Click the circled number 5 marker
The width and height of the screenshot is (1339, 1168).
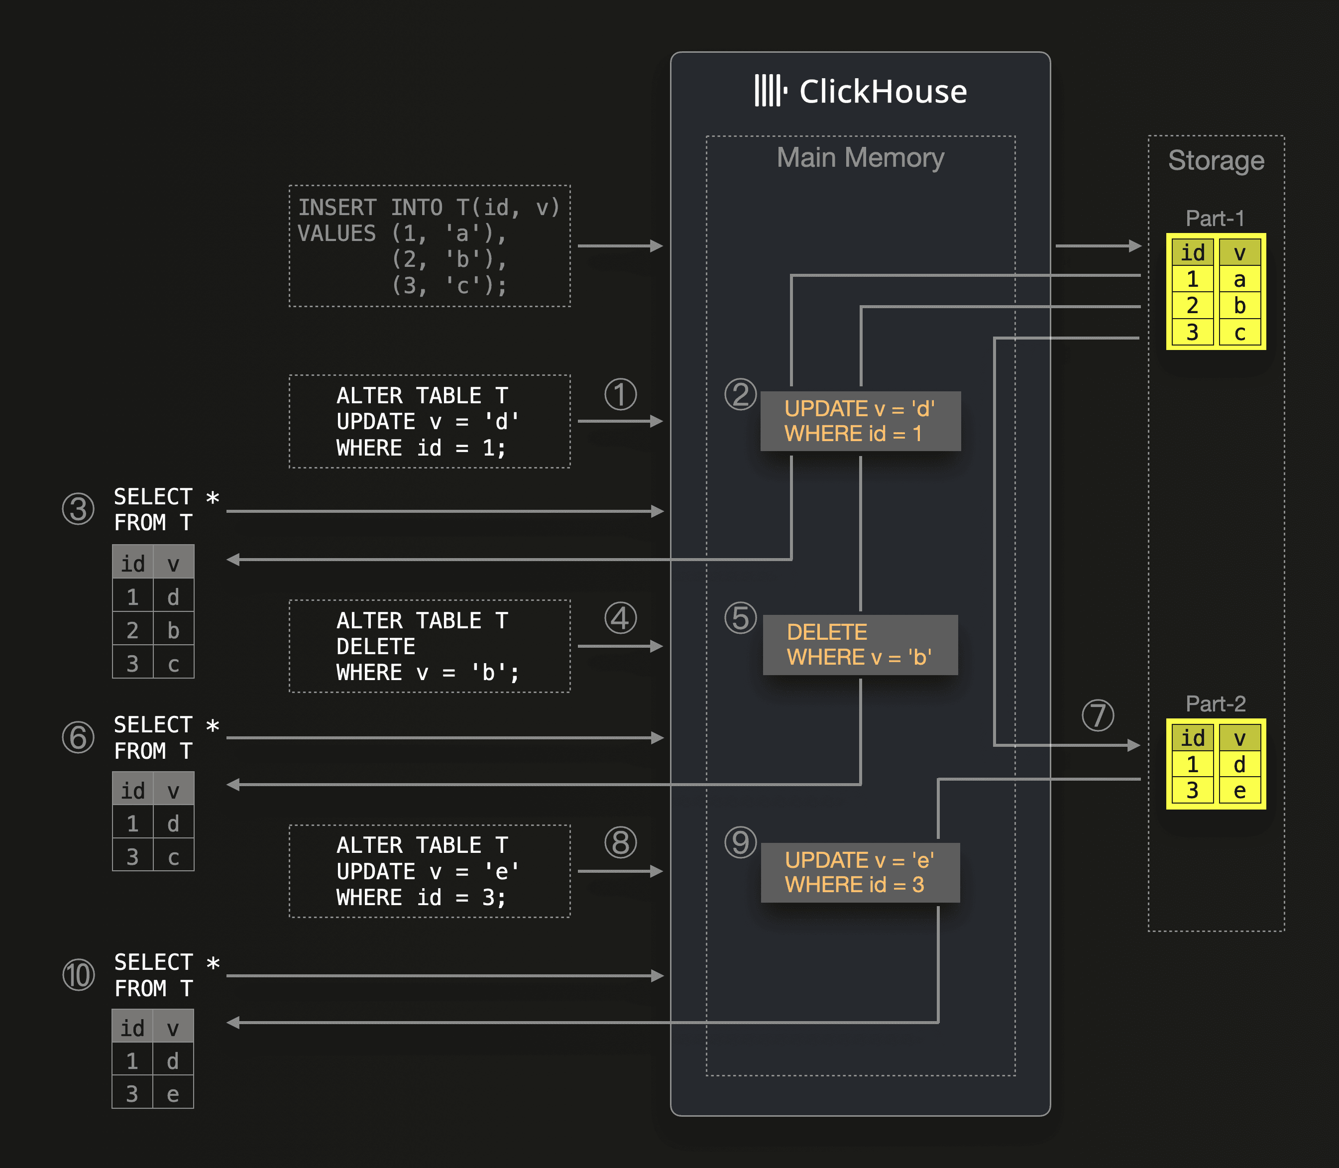click(x=740, y=618)
